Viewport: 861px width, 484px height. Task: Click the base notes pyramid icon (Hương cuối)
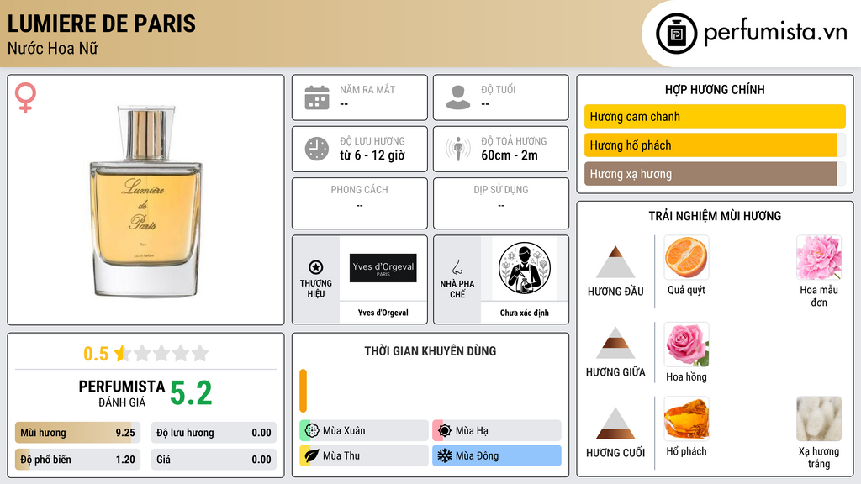(615, 423)
